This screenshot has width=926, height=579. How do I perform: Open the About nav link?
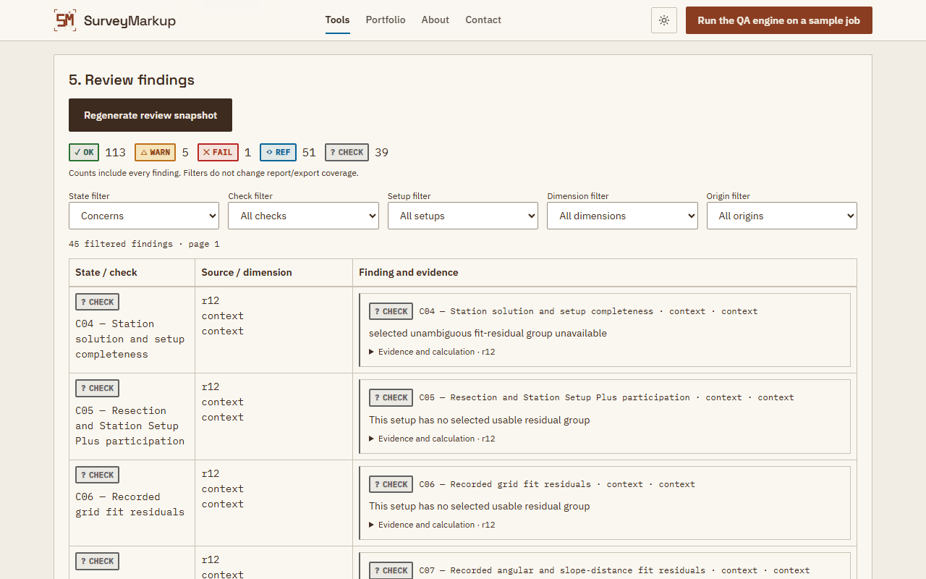point(436,20)
